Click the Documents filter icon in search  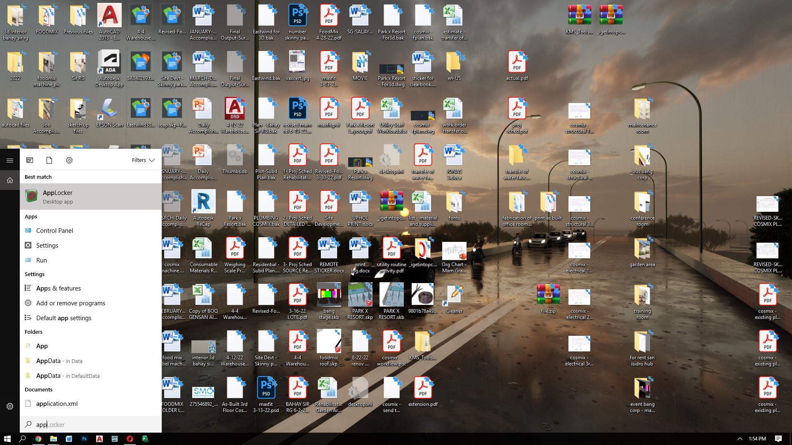pos(49,160)
